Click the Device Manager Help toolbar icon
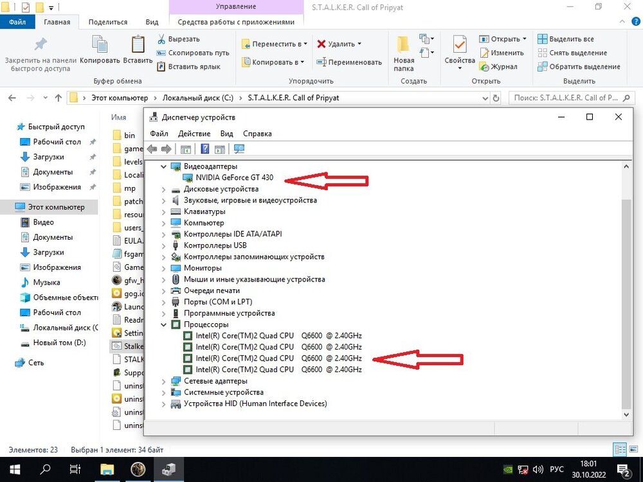The width and height of the screenshot is (643, 482). [205, 149]
